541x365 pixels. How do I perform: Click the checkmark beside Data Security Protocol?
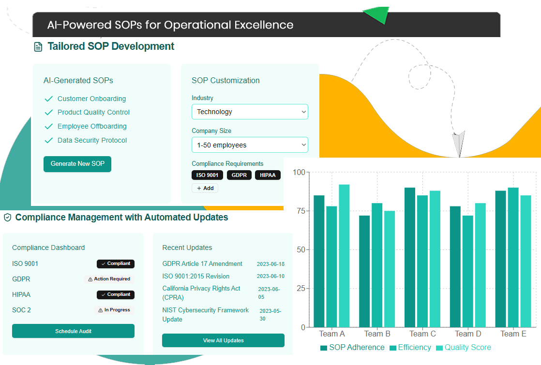pyautogui.click(x=48, y=140)
